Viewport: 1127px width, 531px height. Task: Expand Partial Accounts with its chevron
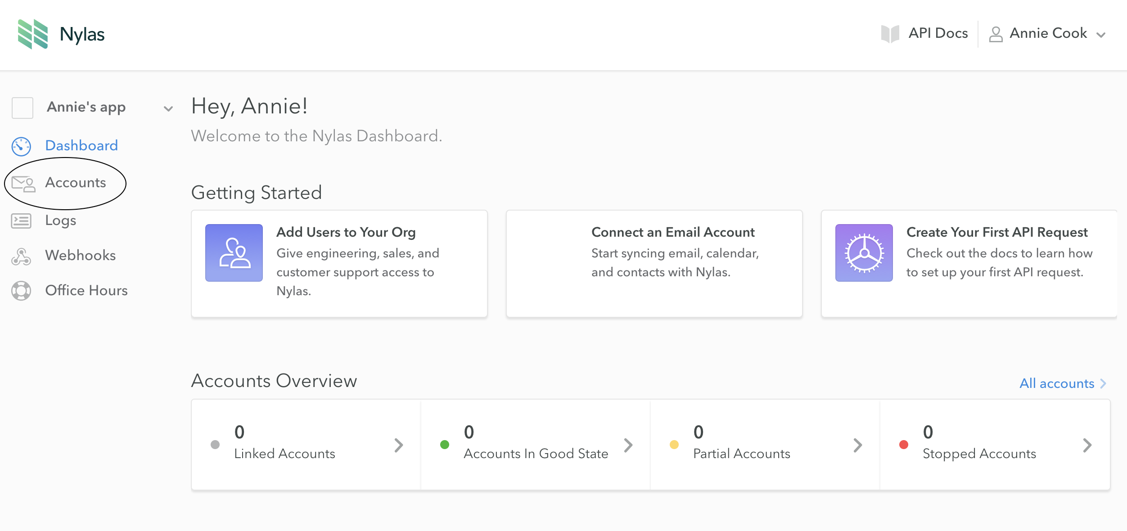click(x=858, y=445)
